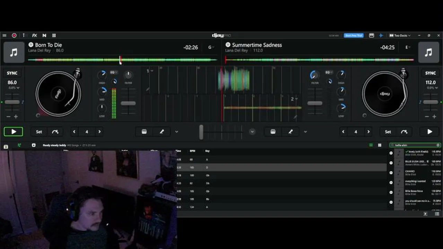
Task: Click the right deck jump-to-cue arrow icon
Action: pos(404,132)
